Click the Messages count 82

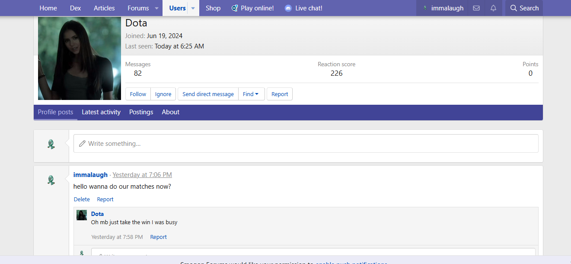coord(138,74)
